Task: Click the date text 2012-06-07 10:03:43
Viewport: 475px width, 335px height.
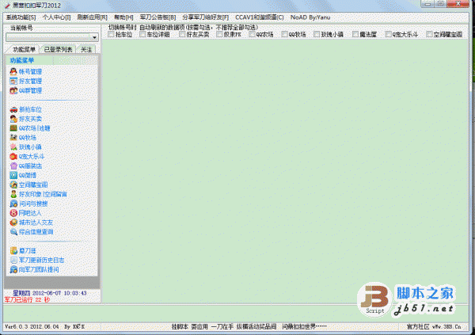Action: [59, 293]
